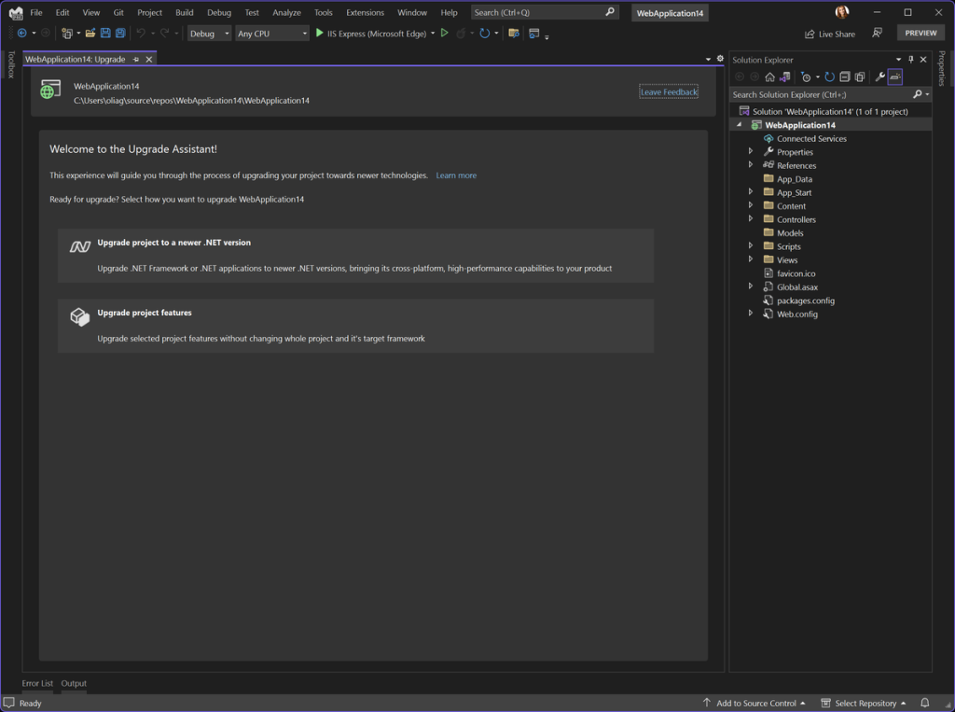Open the Build menu

(184, 12)
